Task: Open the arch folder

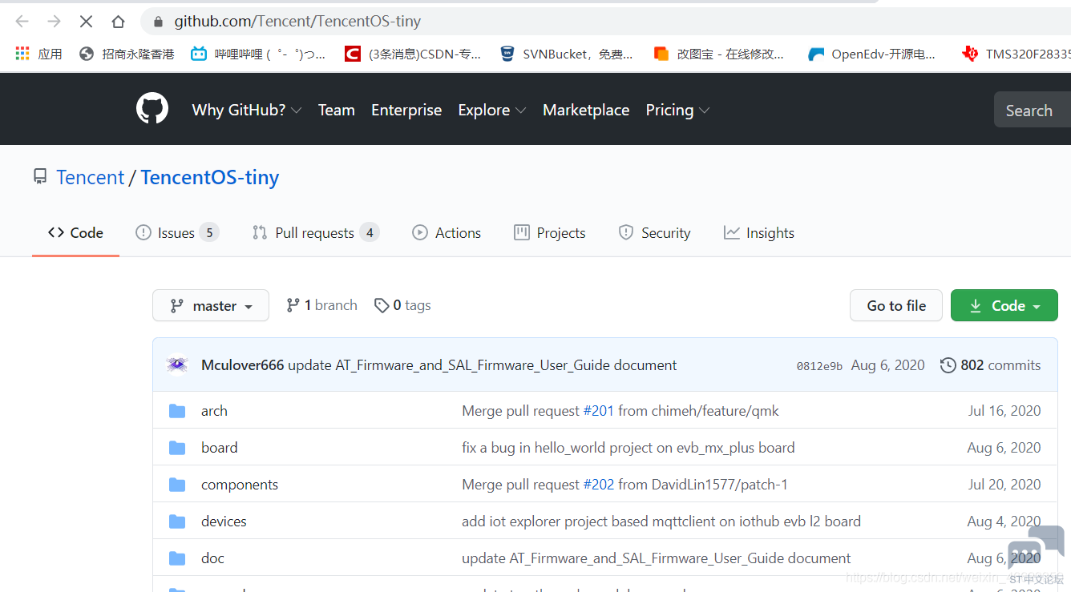Action: point(214,411)
